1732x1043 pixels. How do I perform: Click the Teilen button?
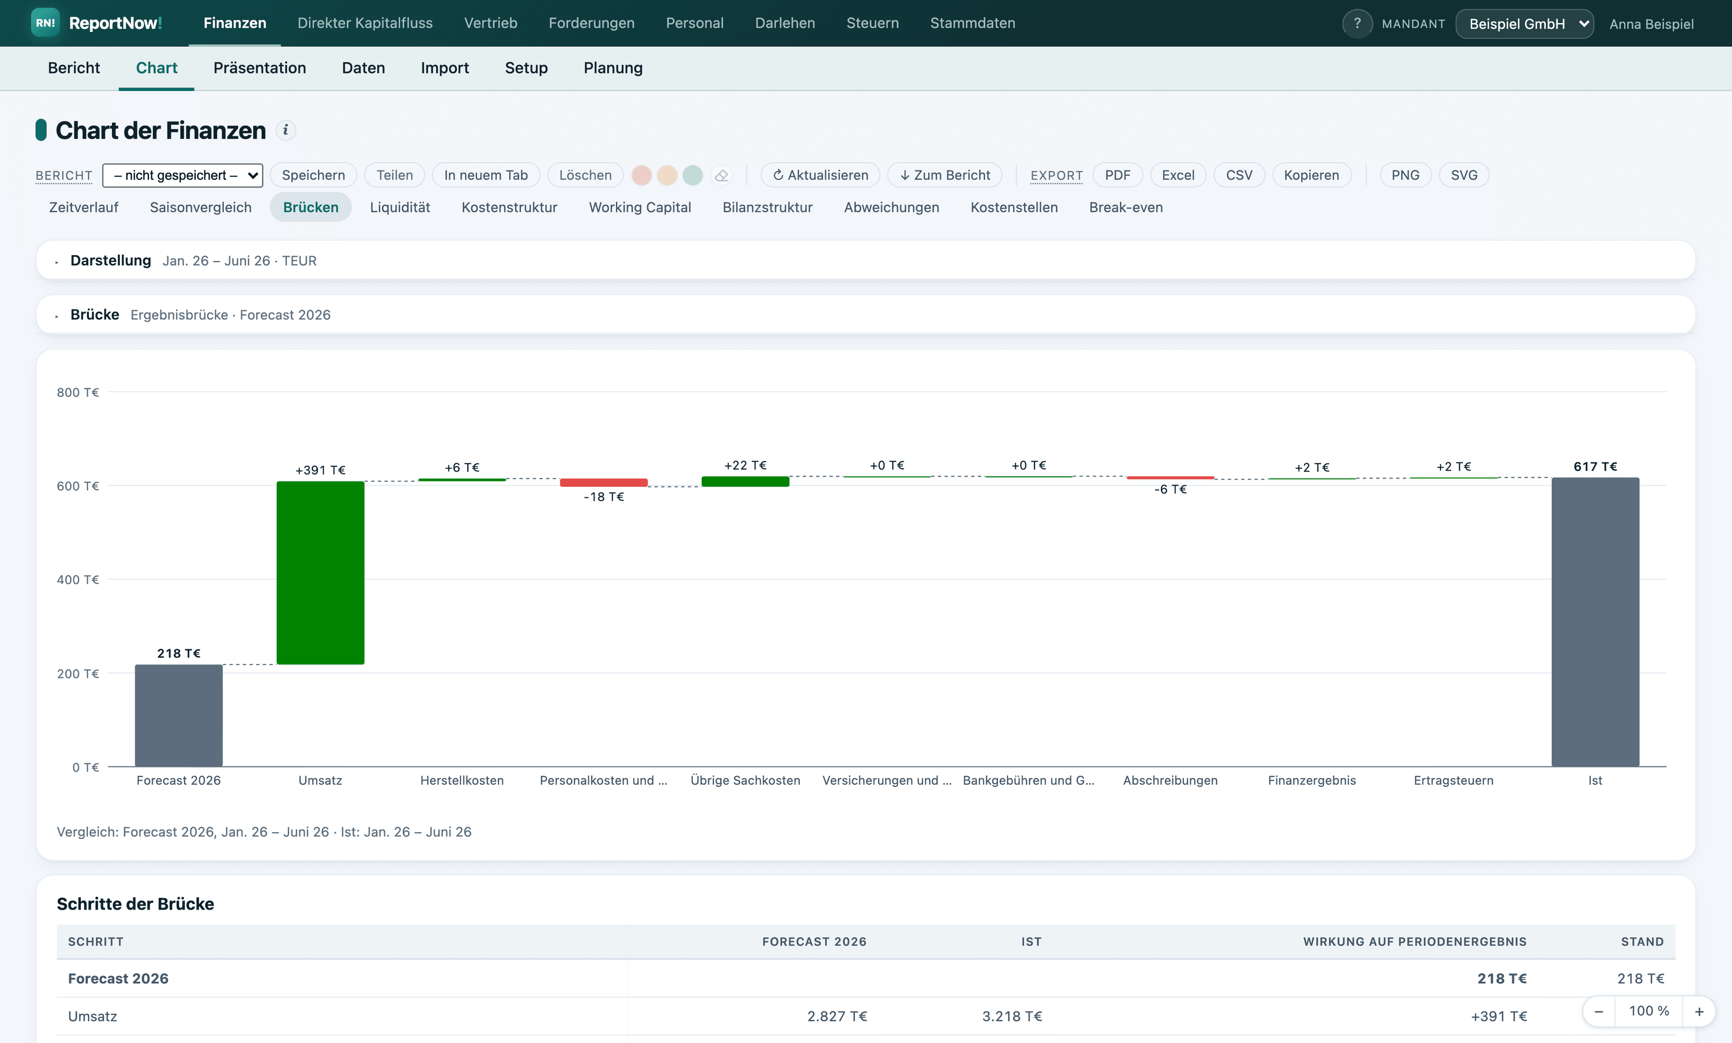(x=394, y=176)
